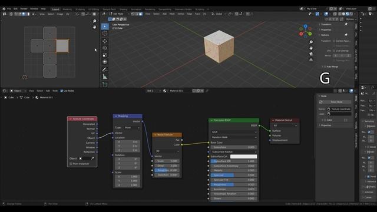The height and width of the screenshot is (212, 377).
Task: Open the Slot 1 dropdown in node editor
Action: [154, 91]
